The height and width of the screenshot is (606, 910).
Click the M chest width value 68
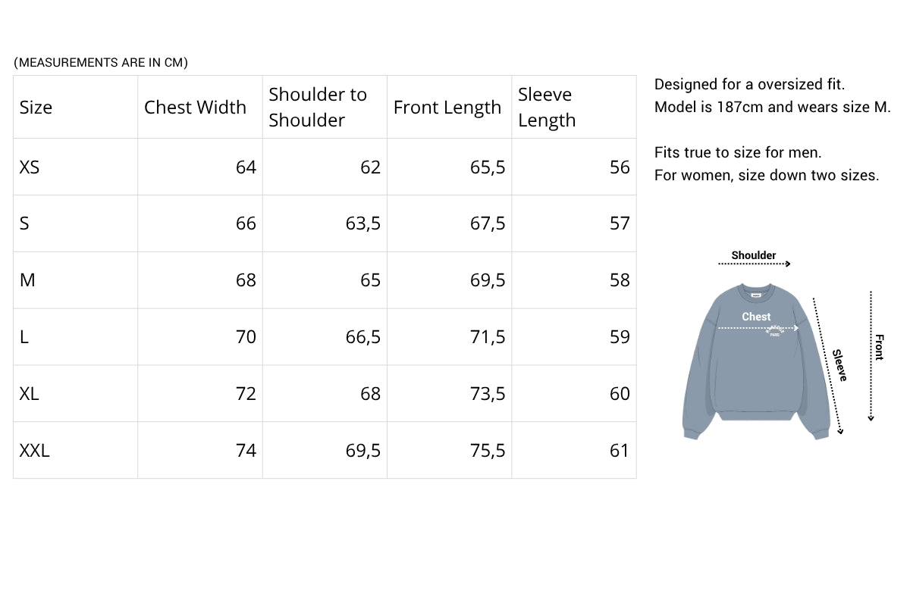[246, 280]
